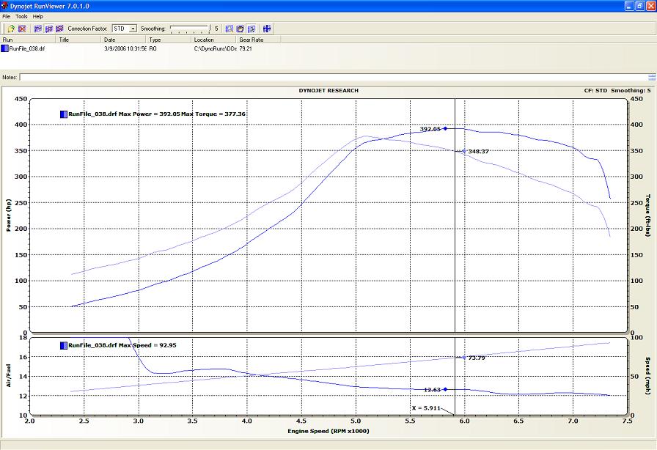Sort runs by the Date column header
The height and width of the screenshot is (450, 657).
coord(109,40)
